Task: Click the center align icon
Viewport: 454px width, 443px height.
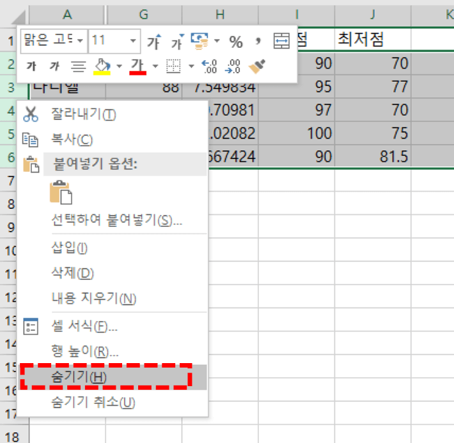Action: 79,66
